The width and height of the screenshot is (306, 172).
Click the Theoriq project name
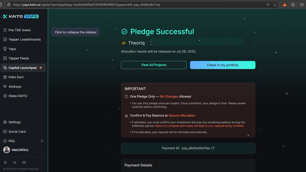136,43
